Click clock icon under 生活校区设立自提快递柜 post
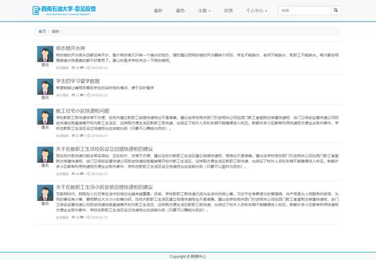 pos(88,174)
